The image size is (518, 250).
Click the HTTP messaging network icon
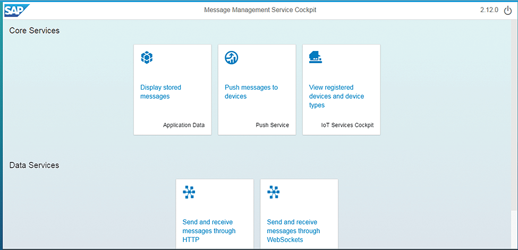tap(189, 192)
